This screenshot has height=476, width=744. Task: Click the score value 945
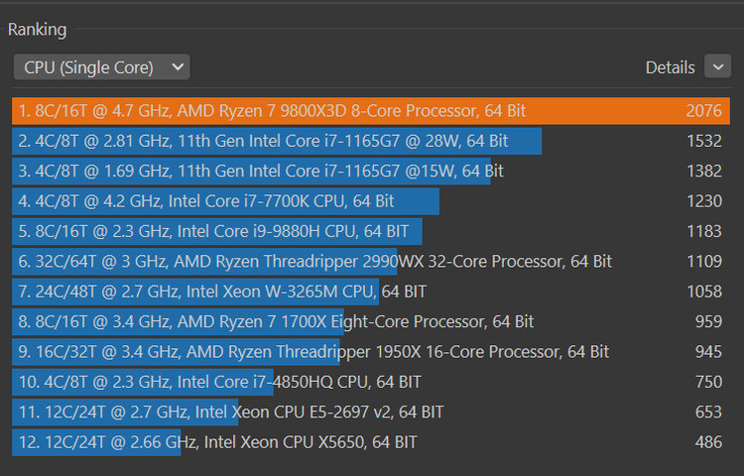[708, 352]
